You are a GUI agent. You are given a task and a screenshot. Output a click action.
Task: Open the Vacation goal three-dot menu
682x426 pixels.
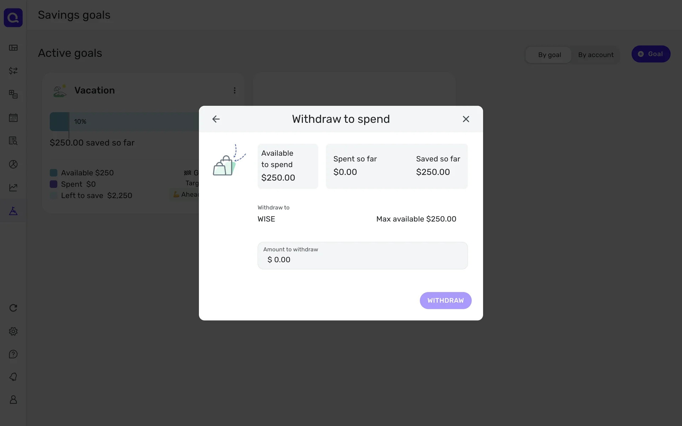pos(234,91)
